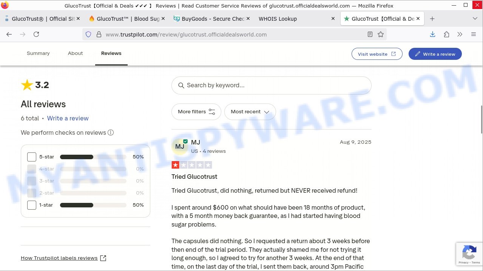483x271 pixels.
Task: Check the 5-star filter checkbox
Action: [32, 157]
